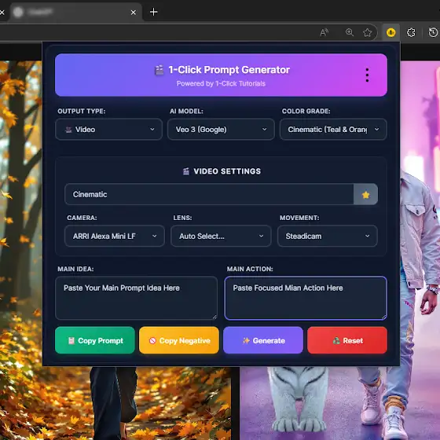Click the blurred browser tab title
Viewport: 440px width, 440px height.
[x=40, y=12]
